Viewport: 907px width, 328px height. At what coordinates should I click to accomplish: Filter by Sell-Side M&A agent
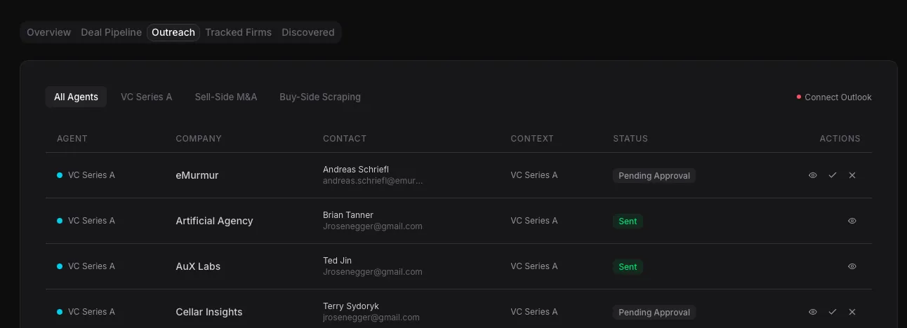click(226, 97)
